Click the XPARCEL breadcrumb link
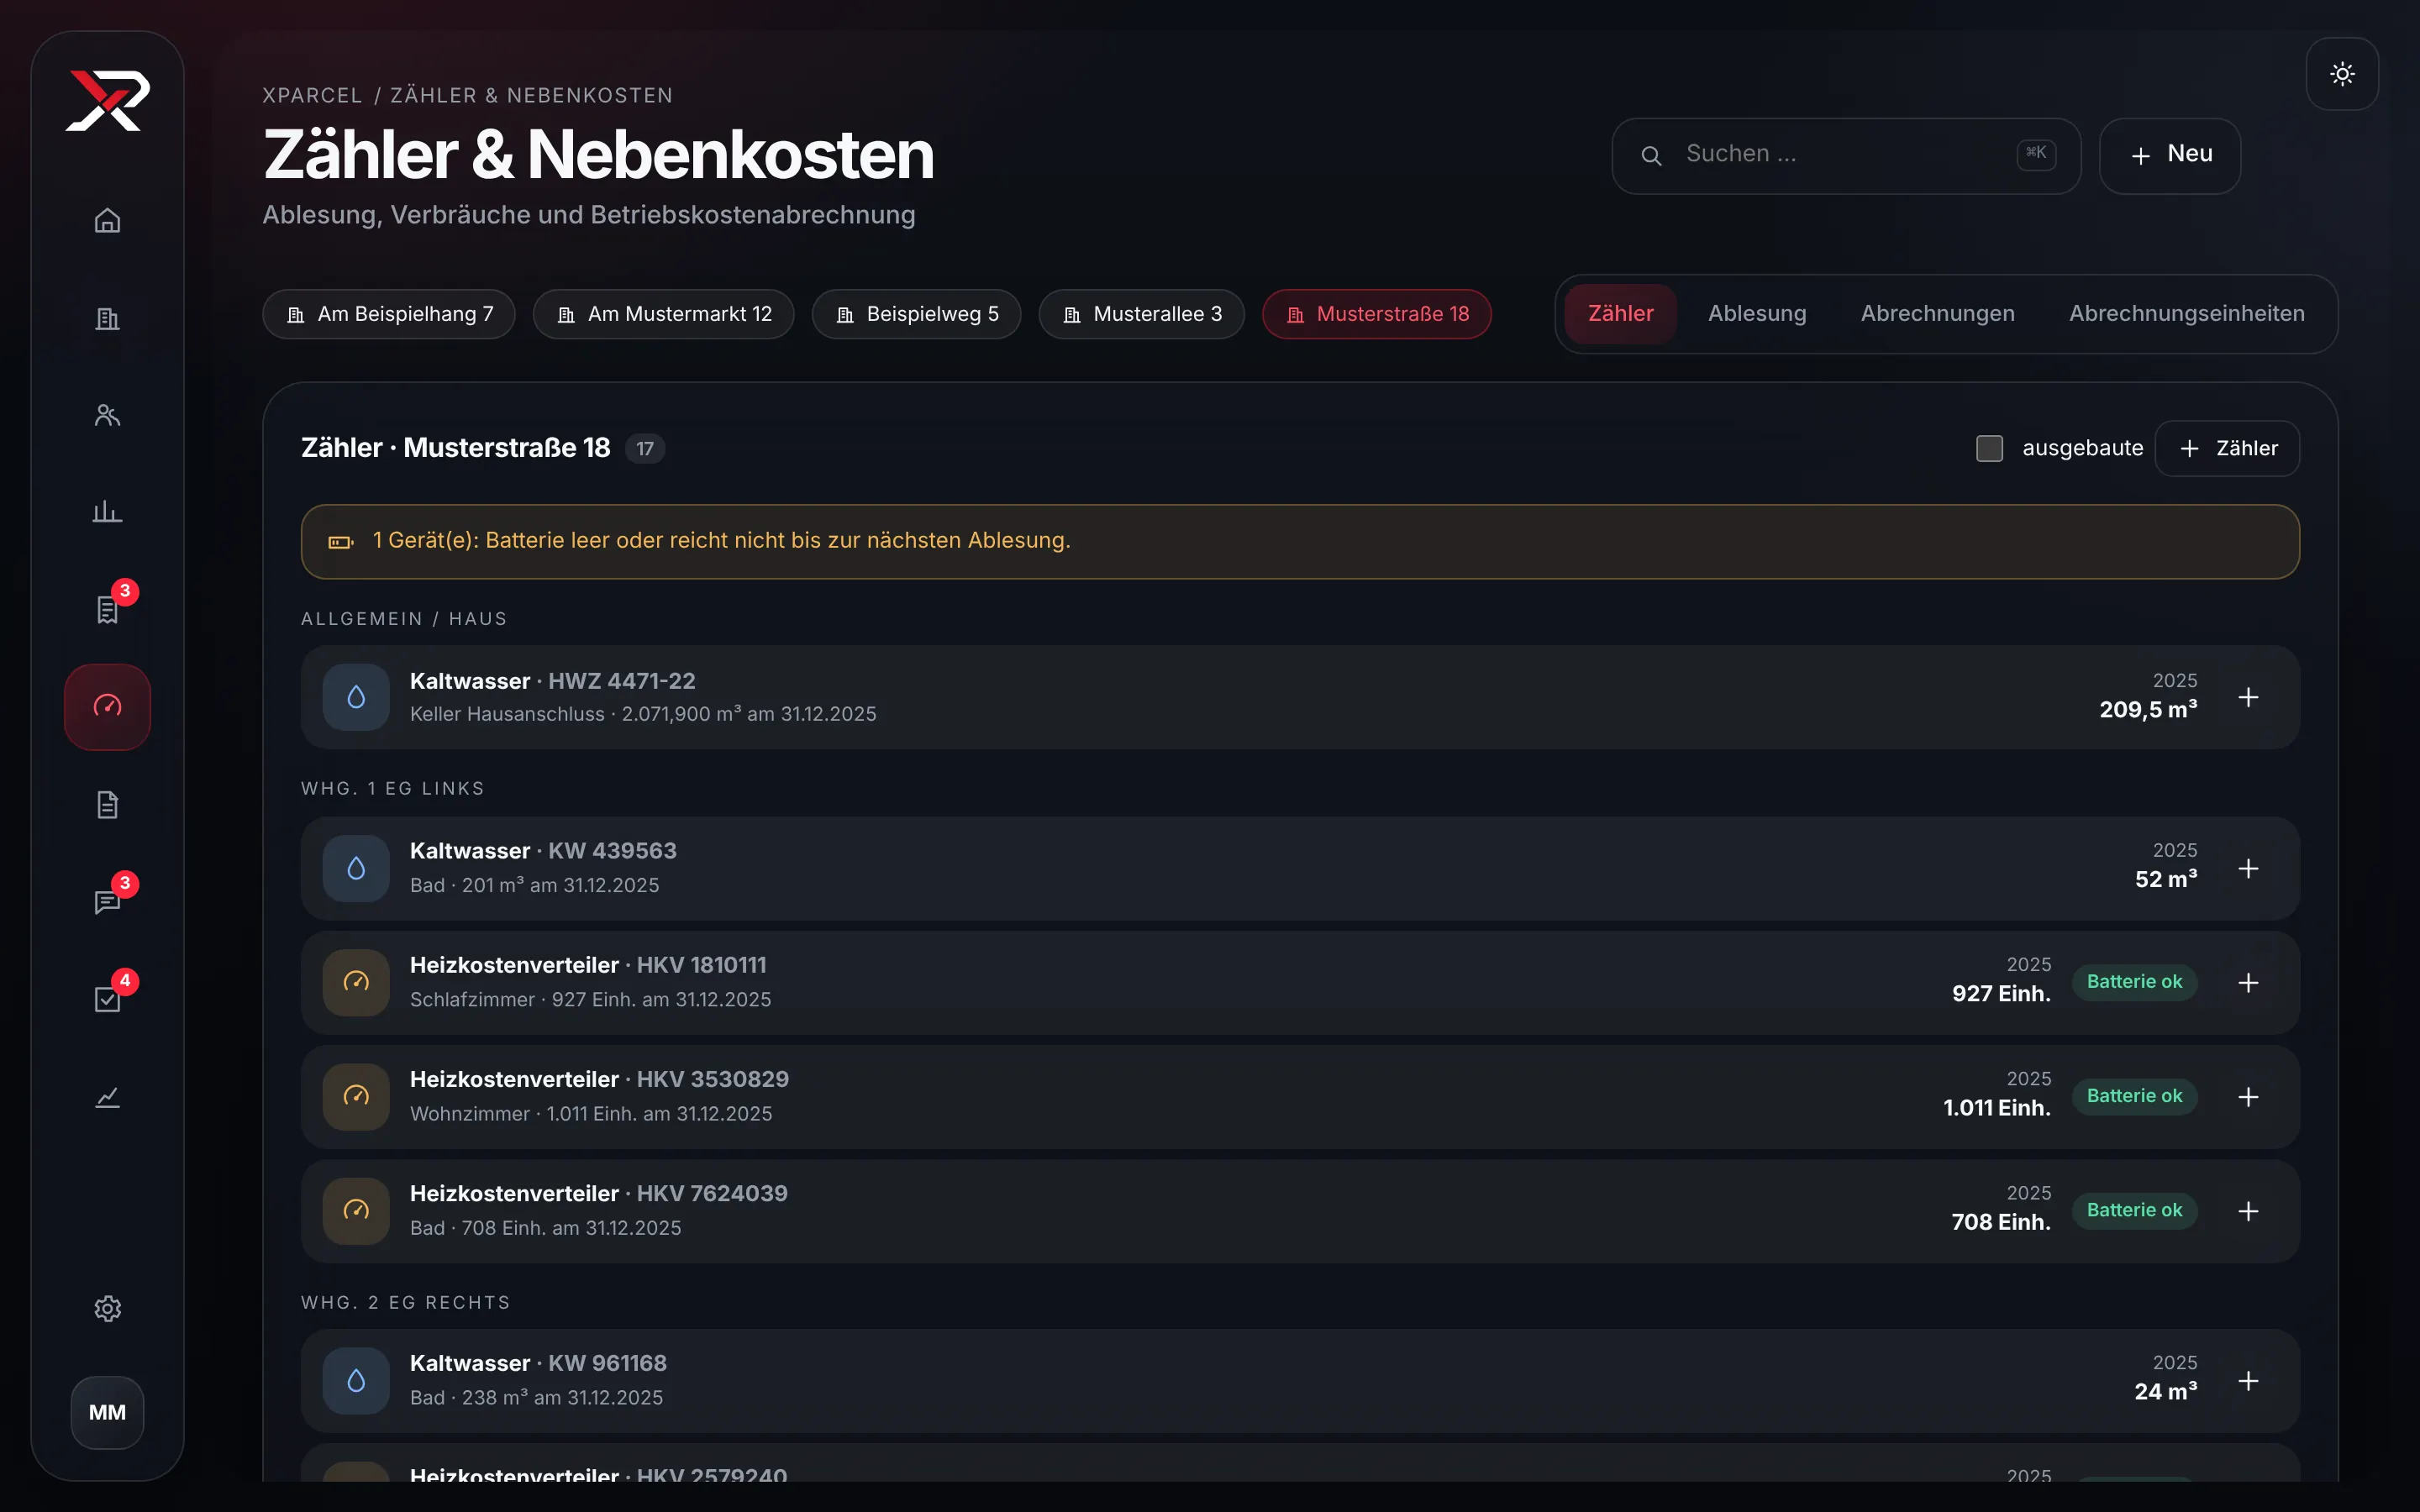 [312, 95]
